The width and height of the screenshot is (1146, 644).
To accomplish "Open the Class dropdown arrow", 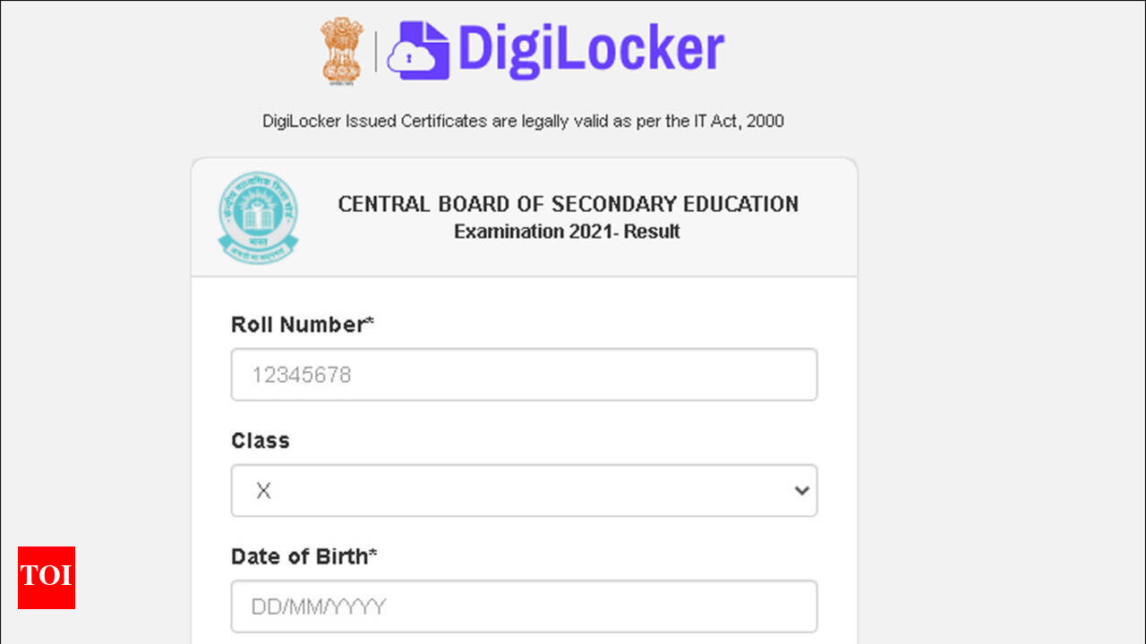I will coord(801,490).
